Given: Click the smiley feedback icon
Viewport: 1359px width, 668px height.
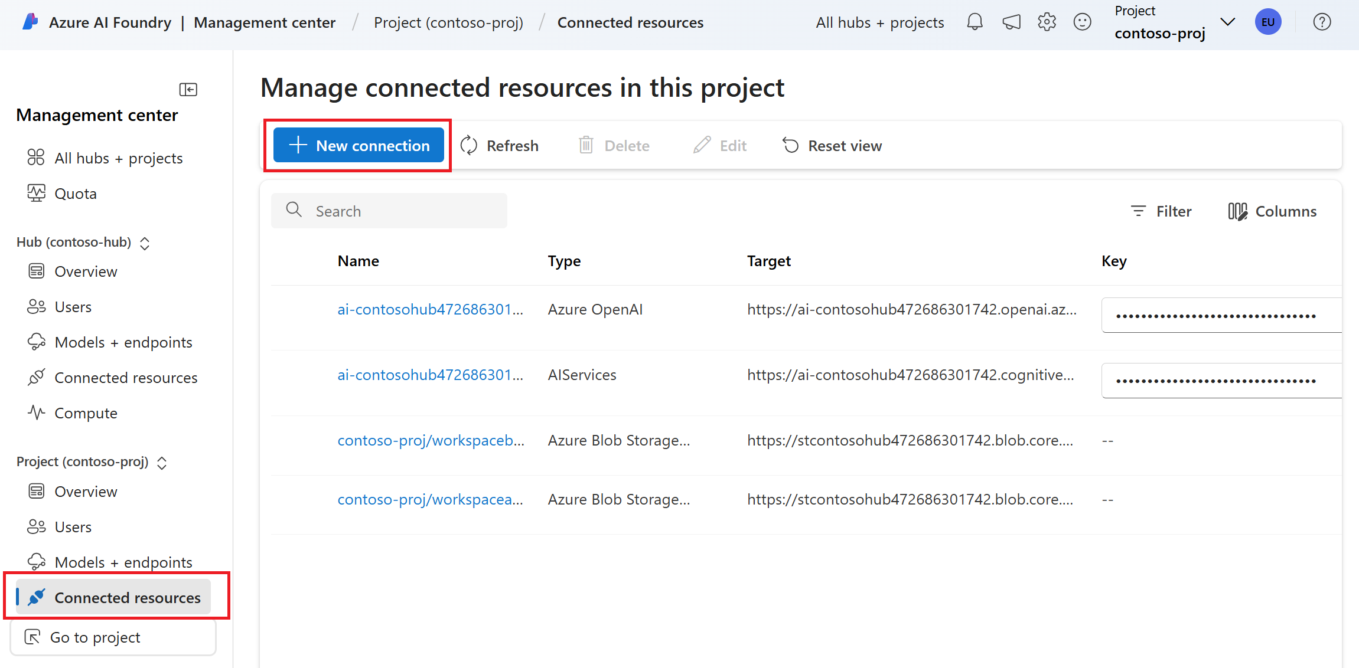Looking at the screenshot, I should (1082, 22).
